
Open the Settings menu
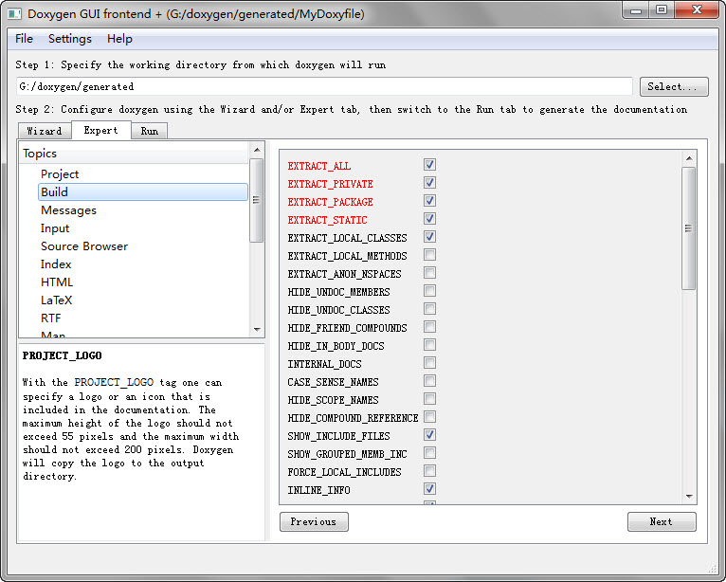[x=70, y=39]
